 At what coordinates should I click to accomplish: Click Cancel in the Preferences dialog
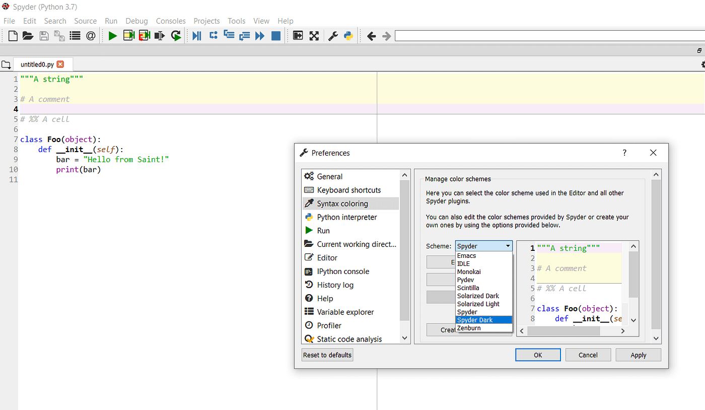pyautogui.click(x=588, y=355)
